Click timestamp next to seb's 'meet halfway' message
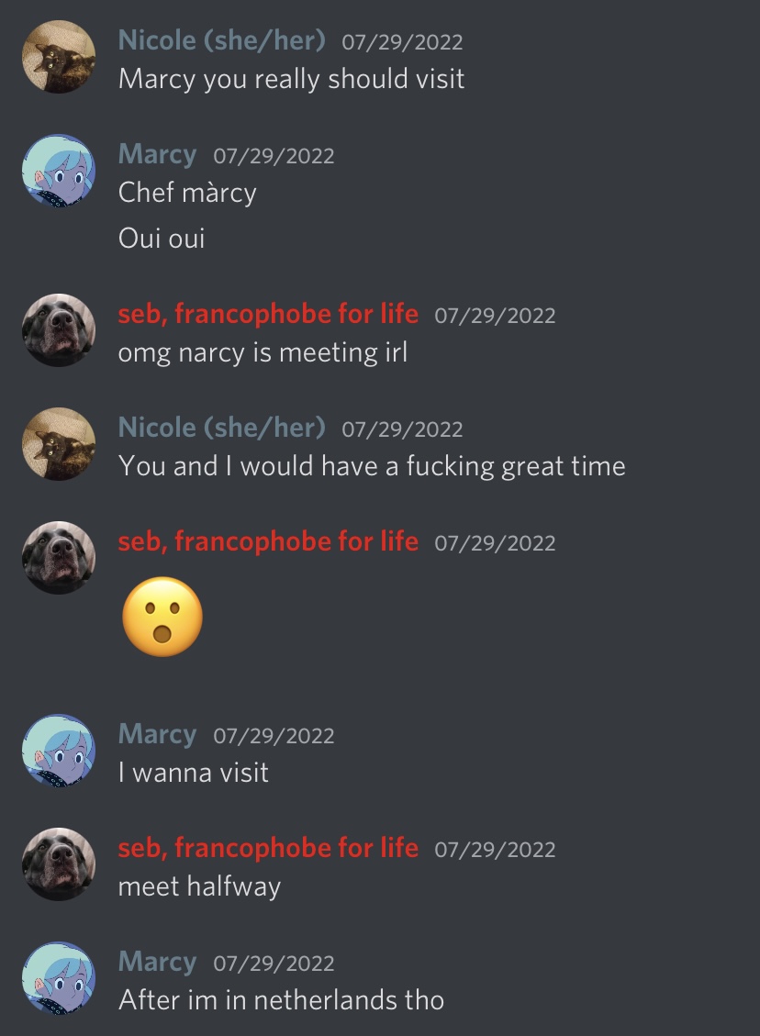This screenshot has height=1036, width=760. tap(495, 850)
